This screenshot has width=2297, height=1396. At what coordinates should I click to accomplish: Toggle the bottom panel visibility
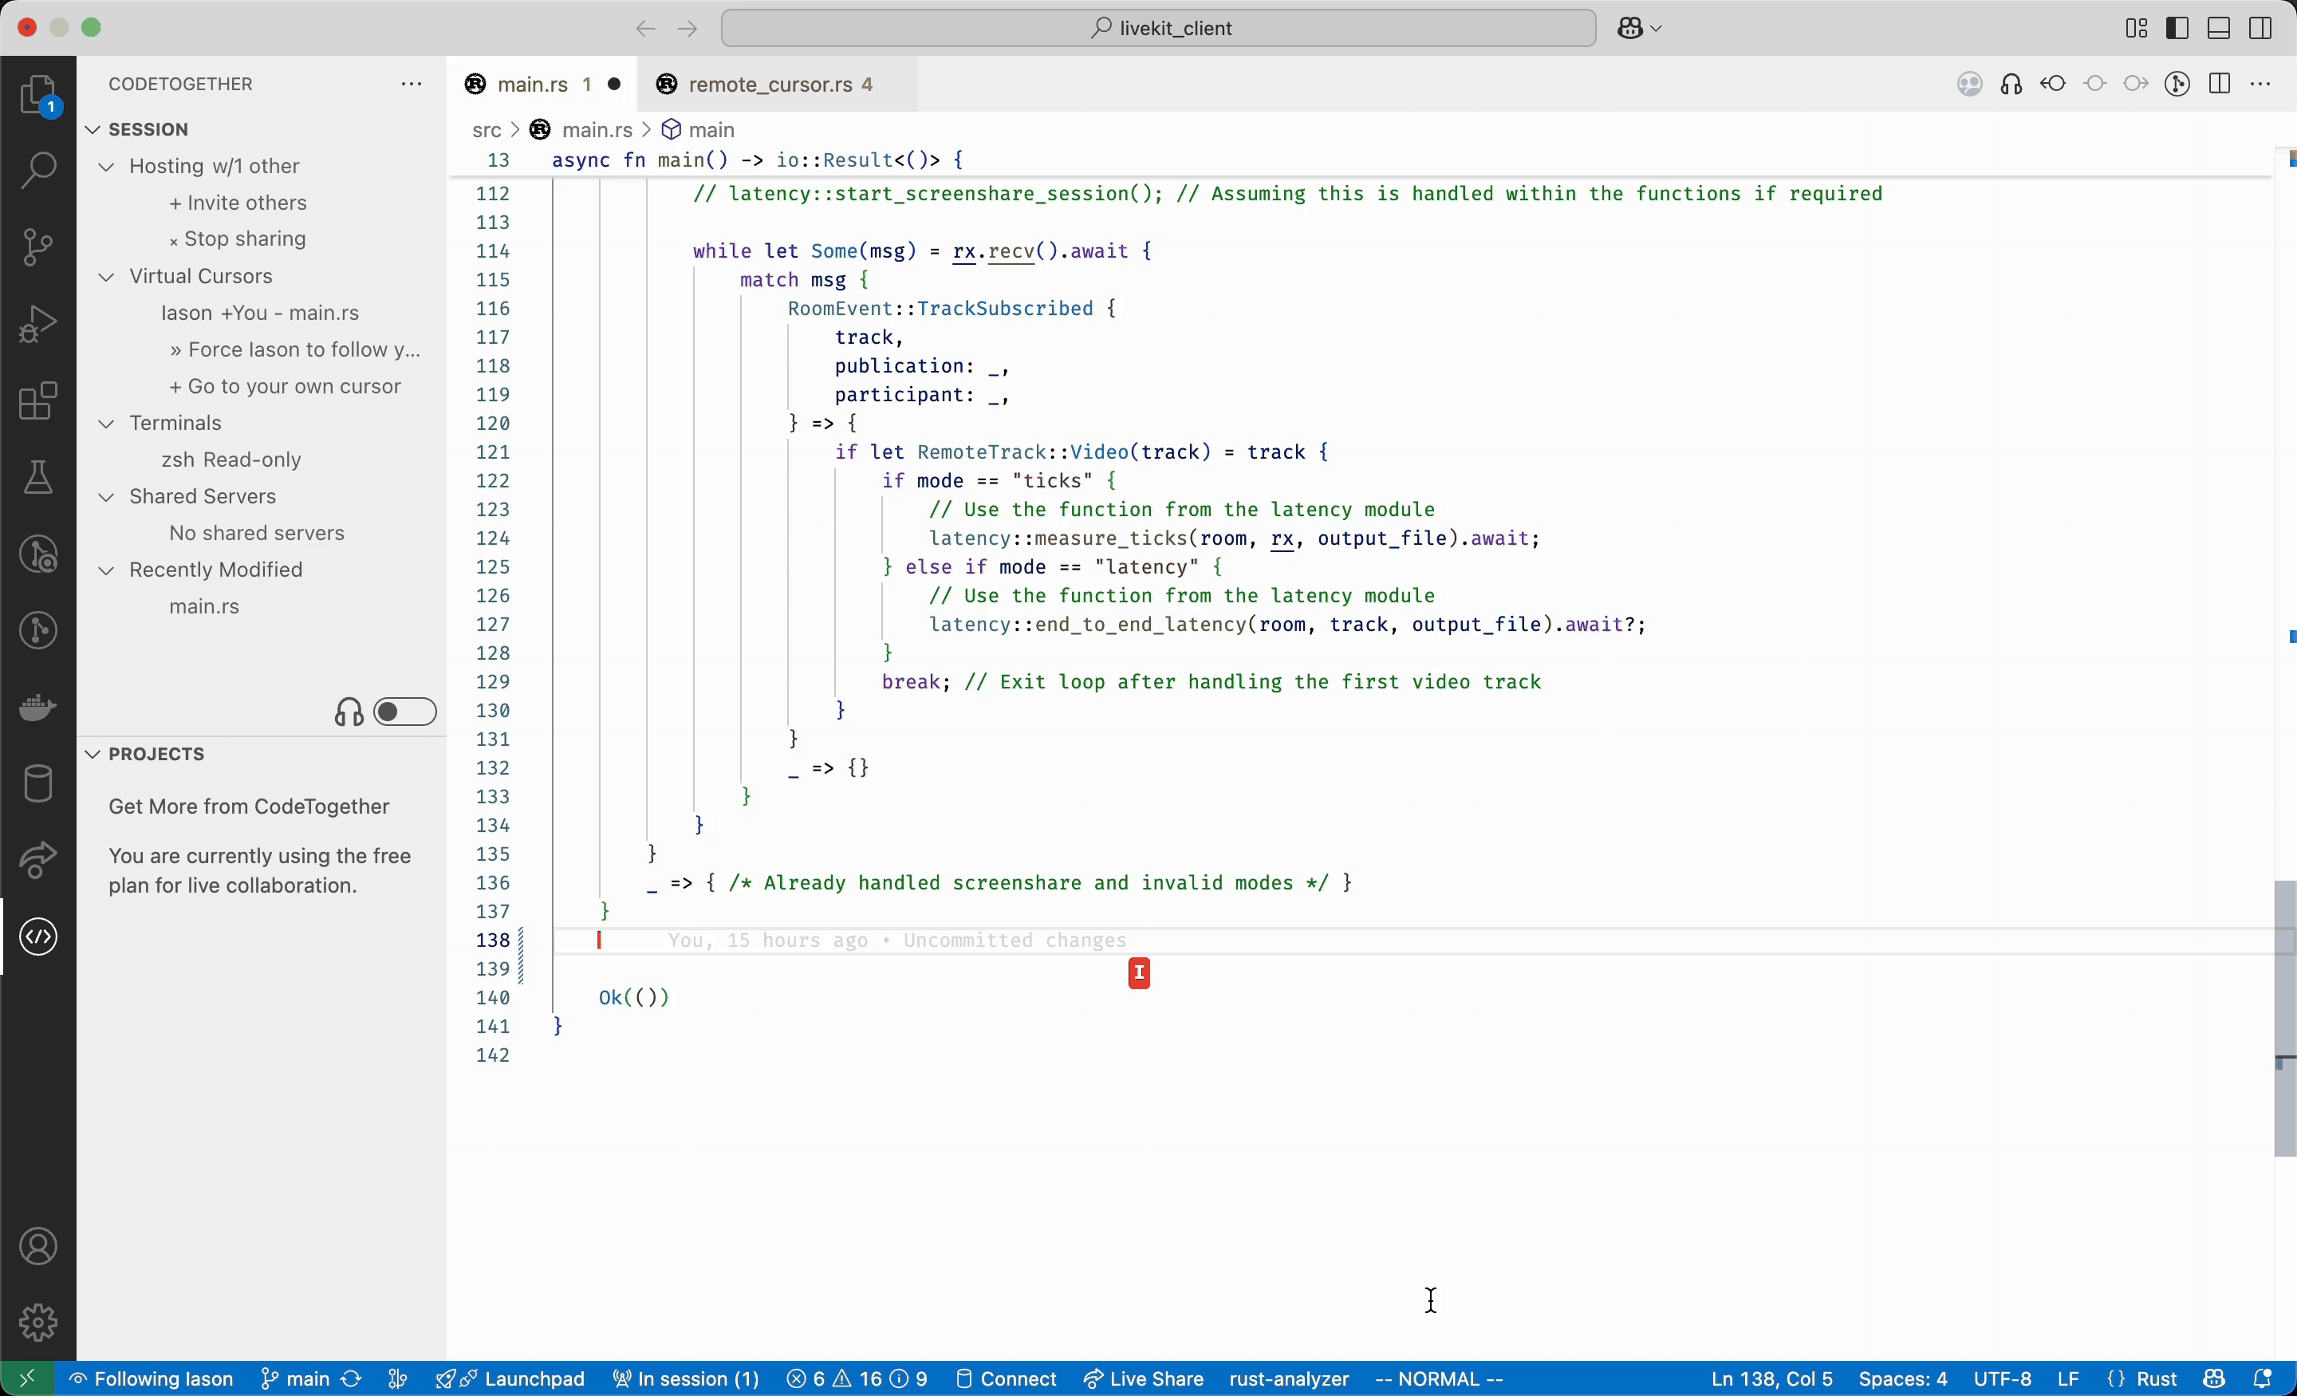click(x=2219, y=28)
